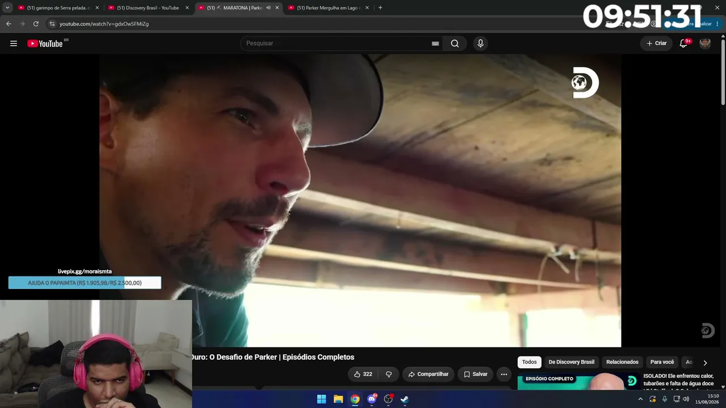Dislike the video with thumbs down
The image size is (726, 408).
[x=389, y=374]
